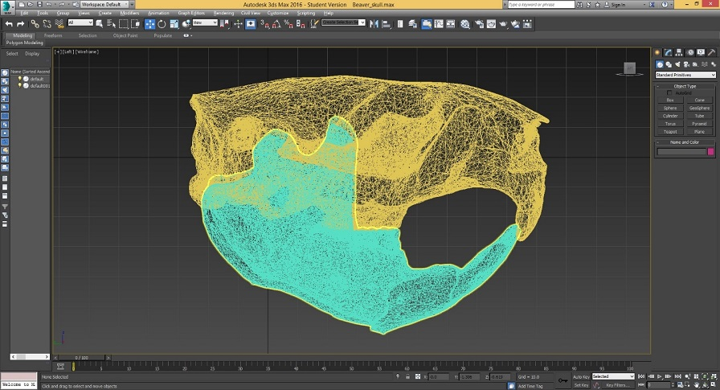Screen dimensions: 720x390
Task: Click the Teapot primitive button
Action: pos(670,132)
